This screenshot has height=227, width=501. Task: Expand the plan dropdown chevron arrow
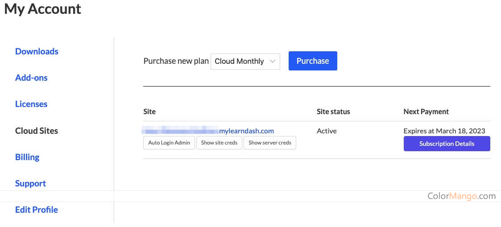click(272, 62)
